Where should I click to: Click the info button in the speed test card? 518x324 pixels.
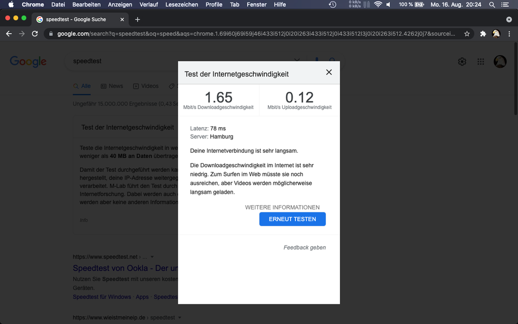(84, 220)
